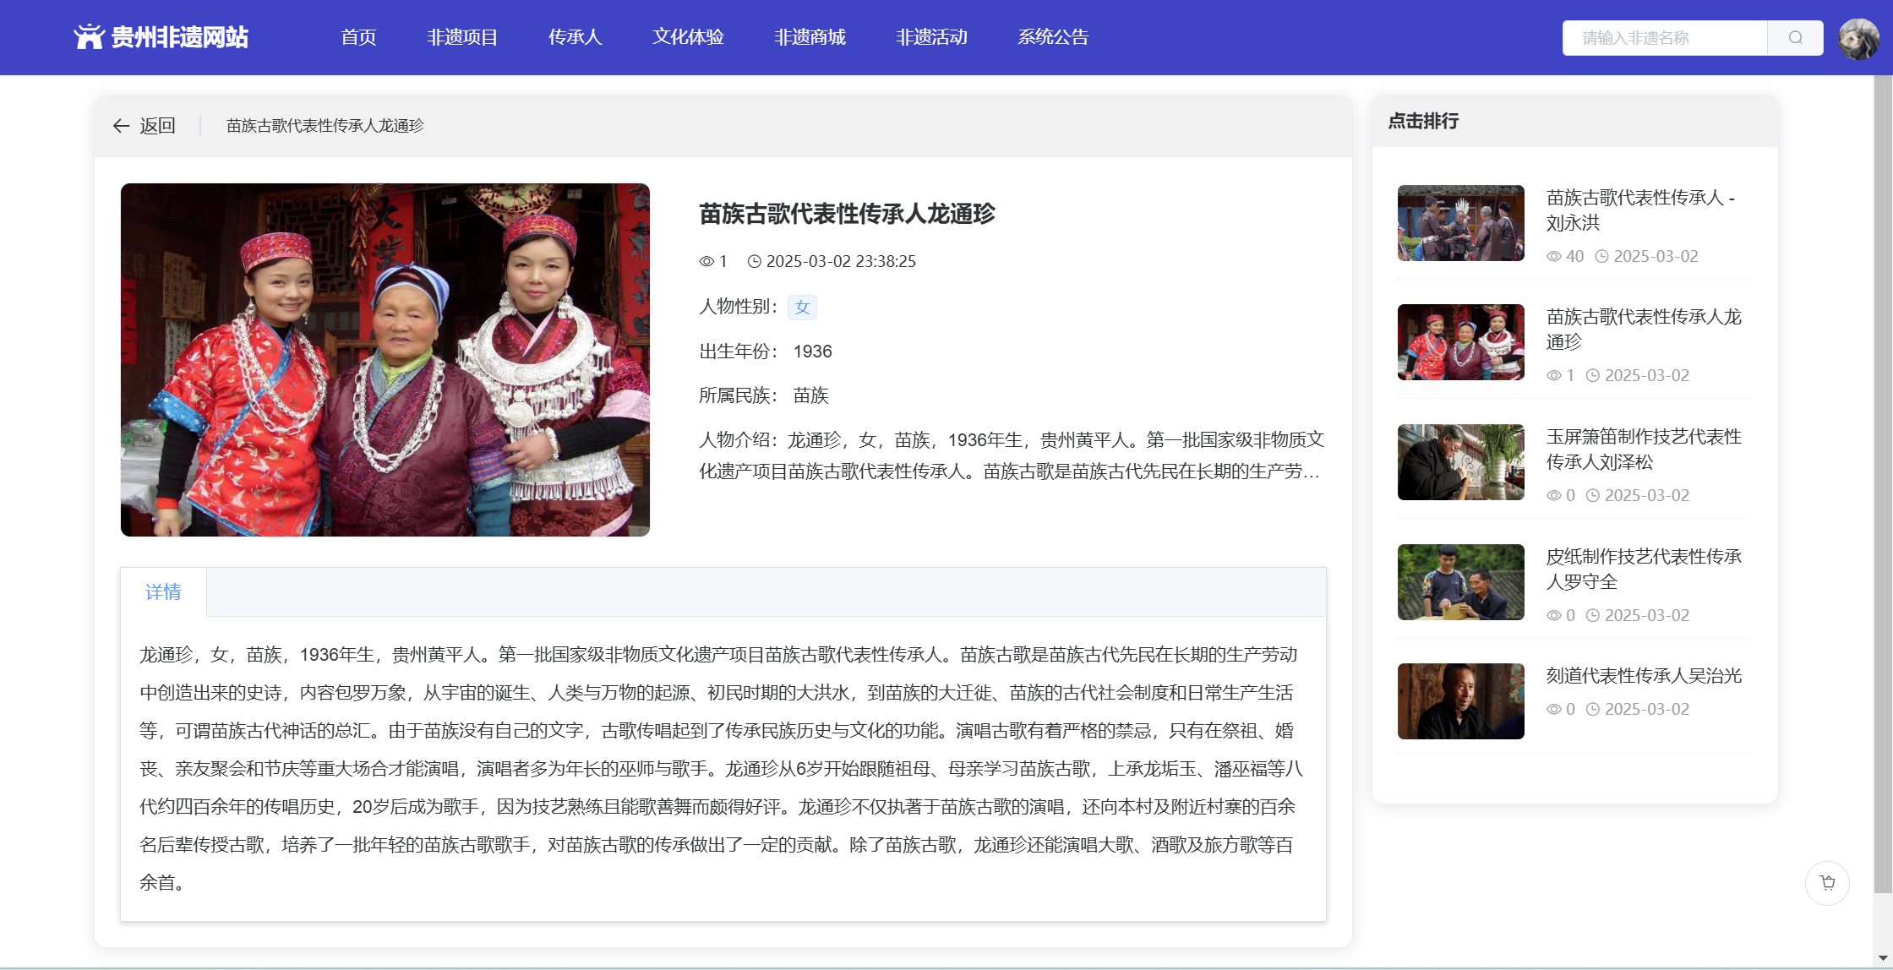Click the 女 gender tag
The height and width of the screenshot is (970, 1893).
[802, 308]
